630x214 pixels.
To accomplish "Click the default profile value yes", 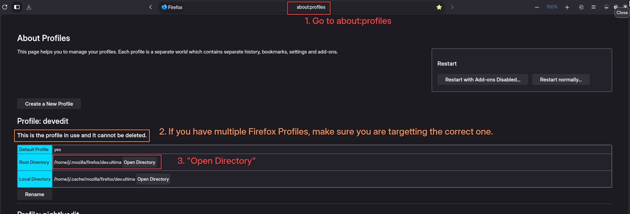I will pyautogui.click(x=57, y=150).
